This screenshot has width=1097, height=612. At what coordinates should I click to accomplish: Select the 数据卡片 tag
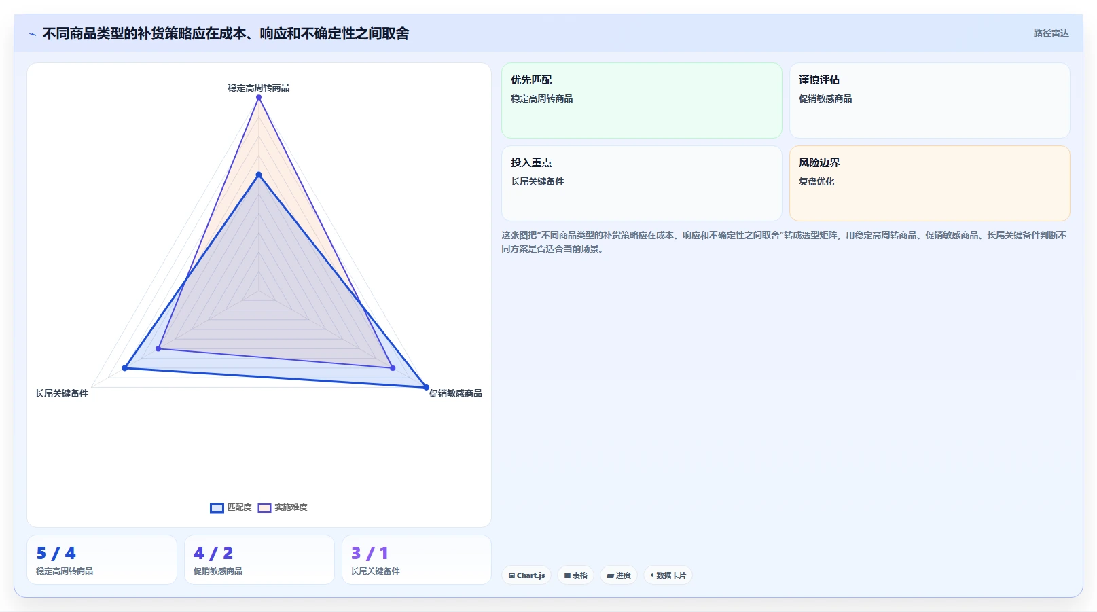pos(668,575)
